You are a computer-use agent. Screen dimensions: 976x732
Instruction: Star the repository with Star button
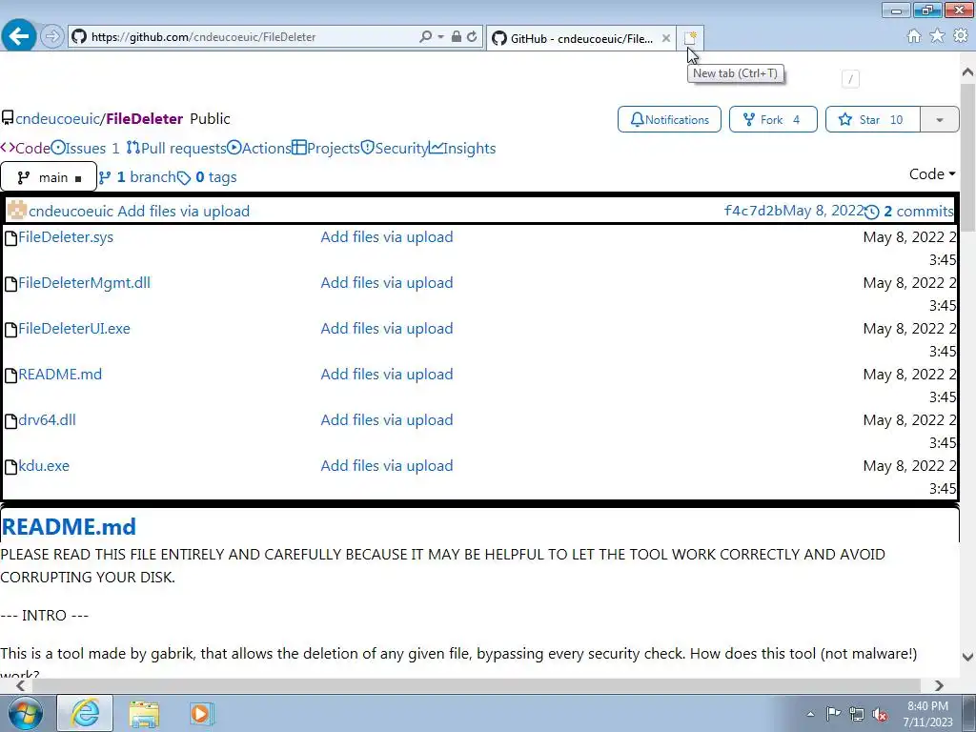tap(872, 119)
